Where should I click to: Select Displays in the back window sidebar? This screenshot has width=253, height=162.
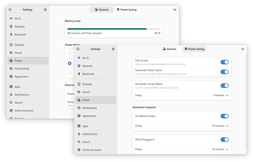pyautogui.click(x=28, y=45)
